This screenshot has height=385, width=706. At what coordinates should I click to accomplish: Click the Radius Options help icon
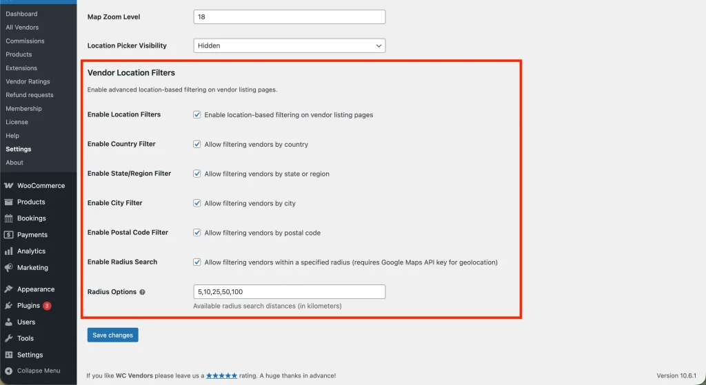coord(142,292)
